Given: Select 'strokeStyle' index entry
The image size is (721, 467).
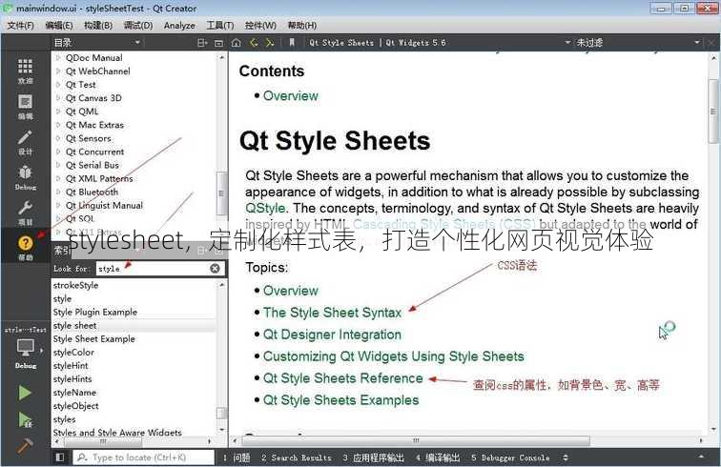Looking at the screenshot, I should click(x=76, y=285).
